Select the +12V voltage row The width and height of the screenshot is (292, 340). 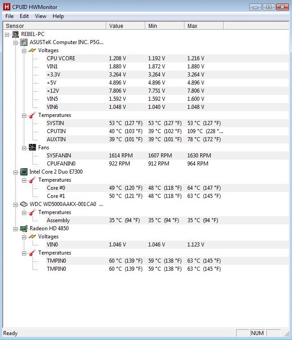pyautogui.click(x=167, y=91)
